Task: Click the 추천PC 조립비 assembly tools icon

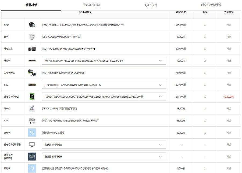Action: pyautogui.click(x=32, y=132)
